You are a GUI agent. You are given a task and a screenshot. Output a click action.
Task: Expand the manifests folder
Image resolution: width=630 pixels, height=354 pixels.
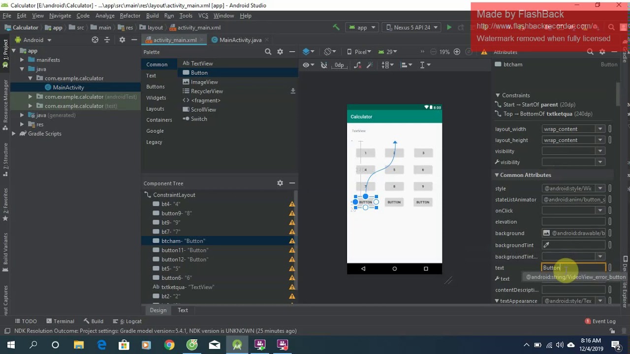pyautogui.click(x=22, y=60)
